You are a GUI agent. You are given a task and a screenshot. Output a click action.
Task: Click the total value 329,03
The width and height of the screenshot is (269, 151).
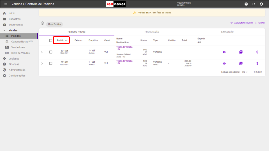coord(188,61)
